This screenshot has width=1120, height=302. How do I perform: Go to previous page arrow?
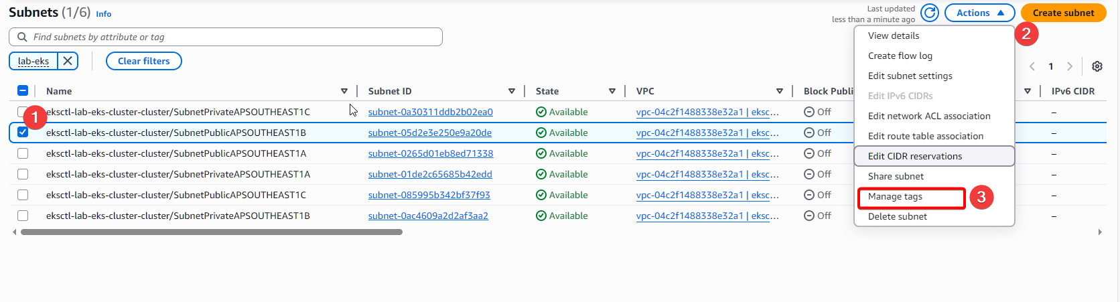1032,66
